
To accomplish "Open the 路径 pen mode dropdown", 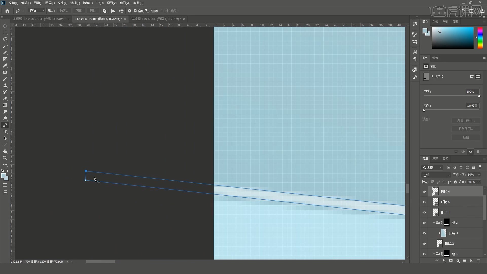I will (37, 10).
